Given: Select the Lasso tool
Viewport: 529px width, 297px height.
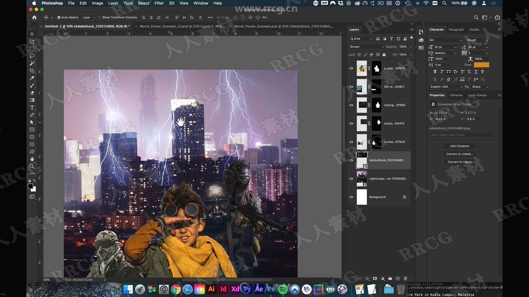Looking at the screenshot, I should pos(32,56).
